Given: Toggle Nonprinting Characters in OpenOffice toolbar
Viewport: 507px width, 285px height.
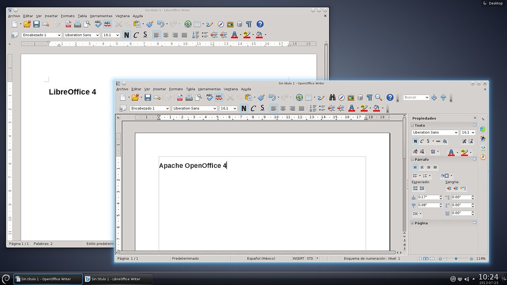Looking at the screenshot, I should [x=369, y=97].
